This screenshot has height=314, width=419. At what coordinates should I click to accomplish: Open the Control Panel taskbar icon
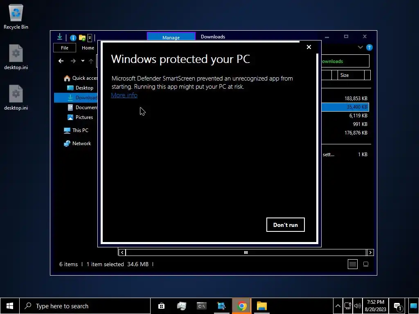[x=221, y=306]
